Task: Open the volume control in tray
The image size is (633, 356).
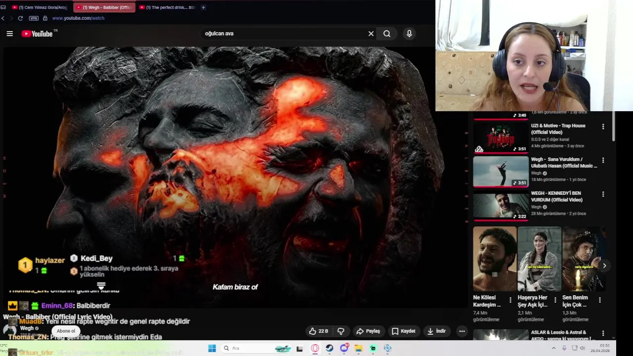Action: pos(582,348)
